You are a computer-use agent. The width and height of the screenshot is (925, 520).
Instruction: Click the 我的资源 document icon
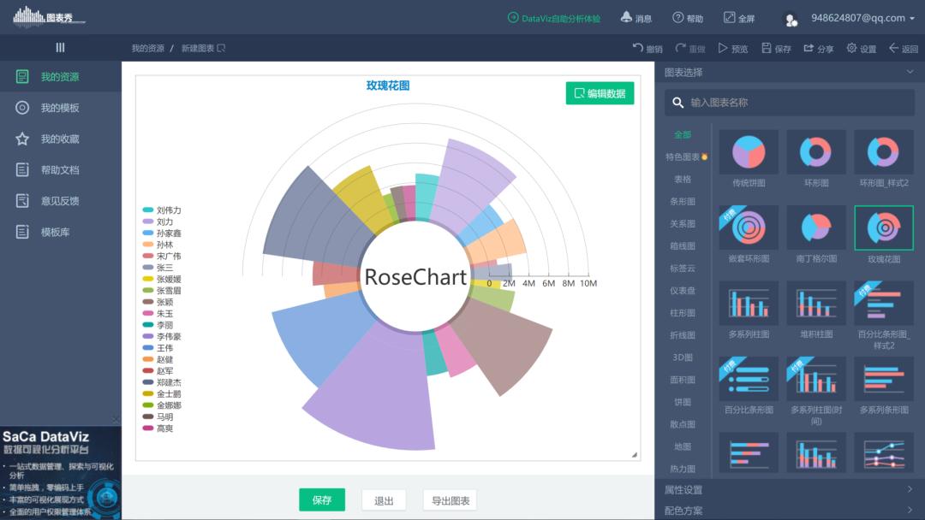[22, 77]
